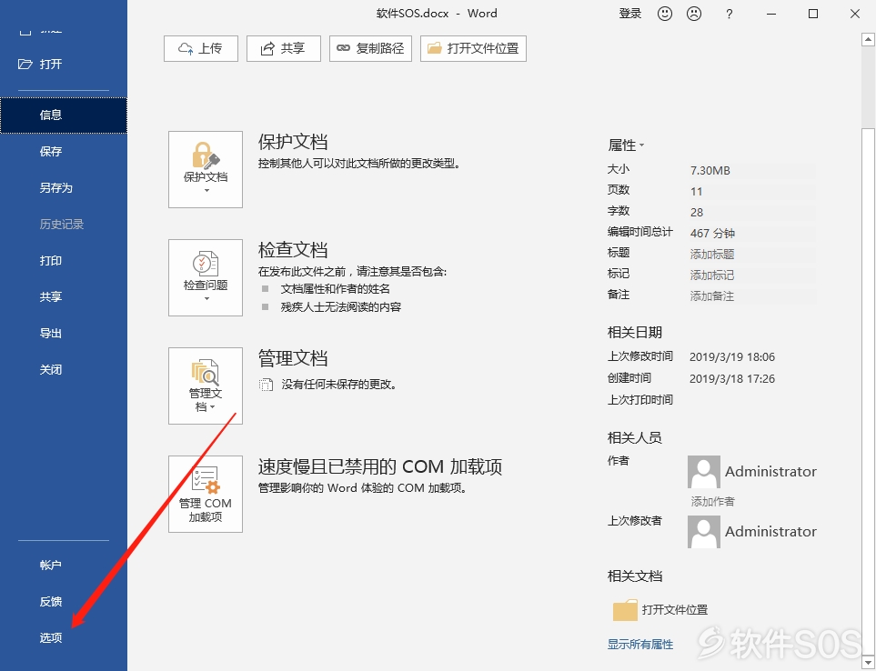Open the 检查问题 inspect document dropdown
The height and width of the screenshot is (671, 876).
206,278
